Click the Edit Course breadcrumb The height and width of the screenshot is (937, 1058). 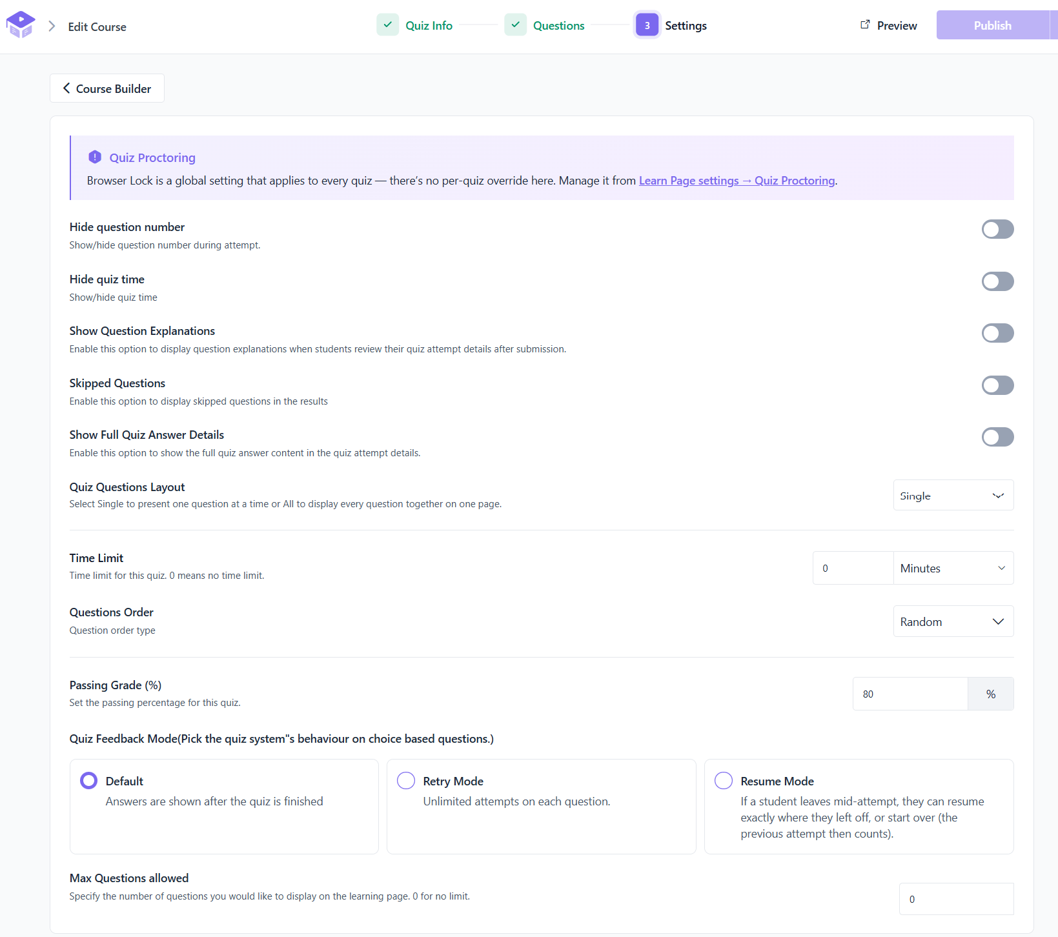pyautogui.click(x=97, y=27)
